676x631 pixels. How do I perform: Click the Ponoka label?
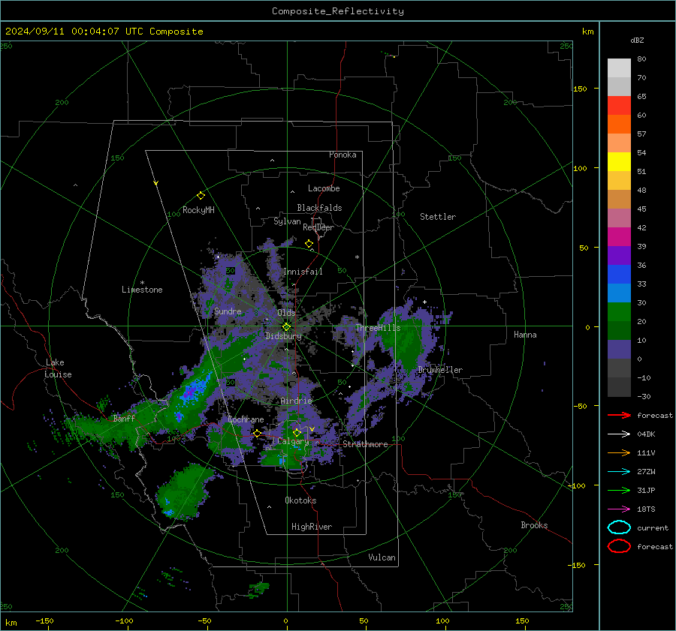click(x=343, y=155)
